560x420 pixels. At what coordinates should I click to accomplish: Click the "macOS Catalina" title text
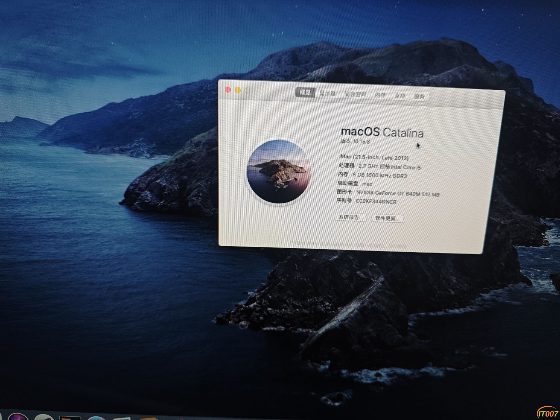(382, 132)
